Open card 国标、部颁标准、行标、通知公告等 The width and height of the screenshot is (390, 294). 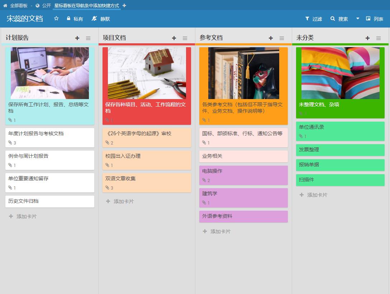[243, 138]
